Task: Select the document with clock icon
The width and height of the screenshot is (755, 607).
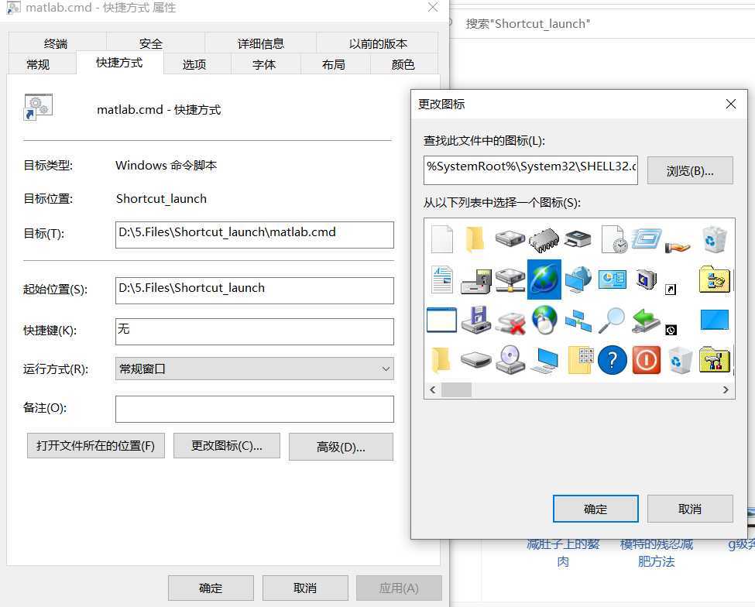Action: coord(614,239)
